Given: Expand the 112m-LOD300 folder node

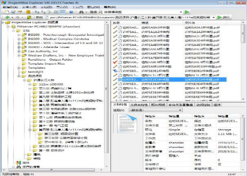Looking at the screenshot, I should tap(30, 84).
